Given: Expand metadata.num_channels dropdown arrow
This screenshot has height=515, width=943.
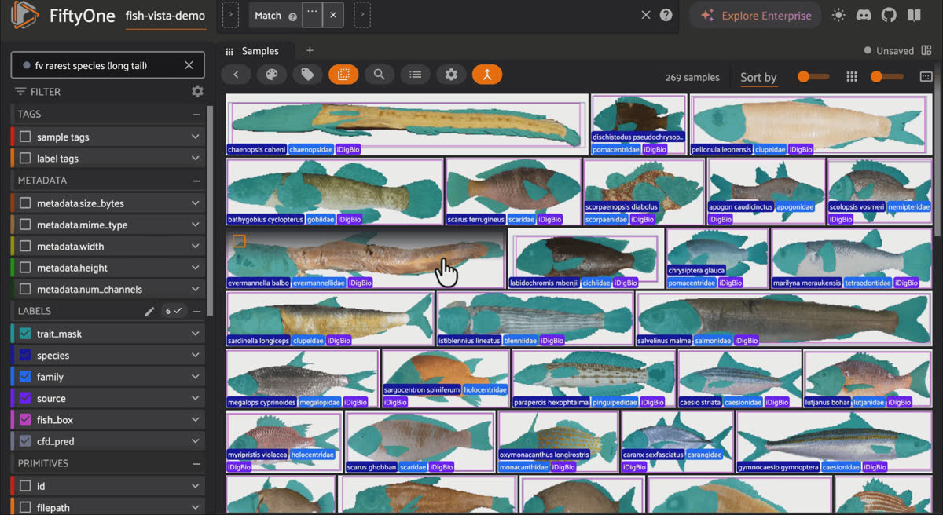Looking at the screenshot, I should 195,290.
